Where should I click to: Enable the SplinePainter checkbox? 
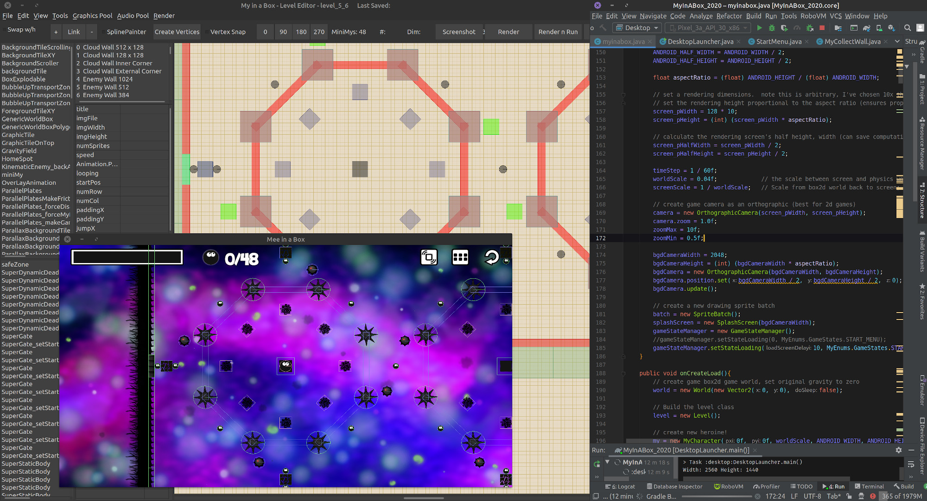[103, 32]
